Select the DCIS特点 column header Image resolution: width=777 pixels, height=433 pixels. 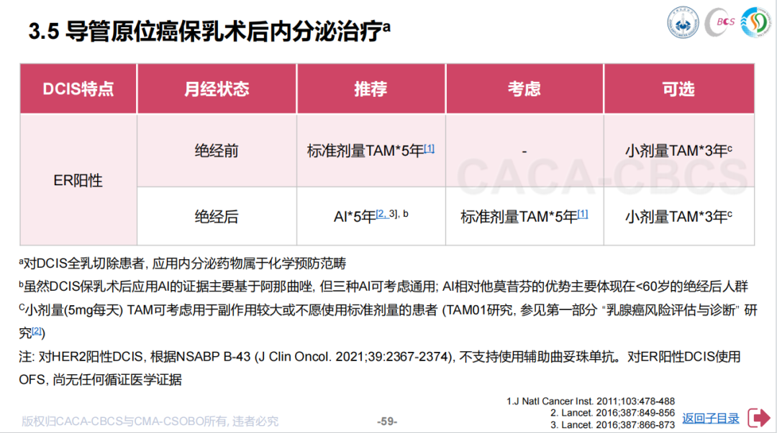click(78, 89)
